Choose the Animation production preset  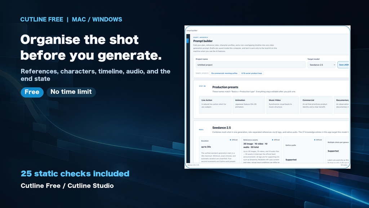249,105
